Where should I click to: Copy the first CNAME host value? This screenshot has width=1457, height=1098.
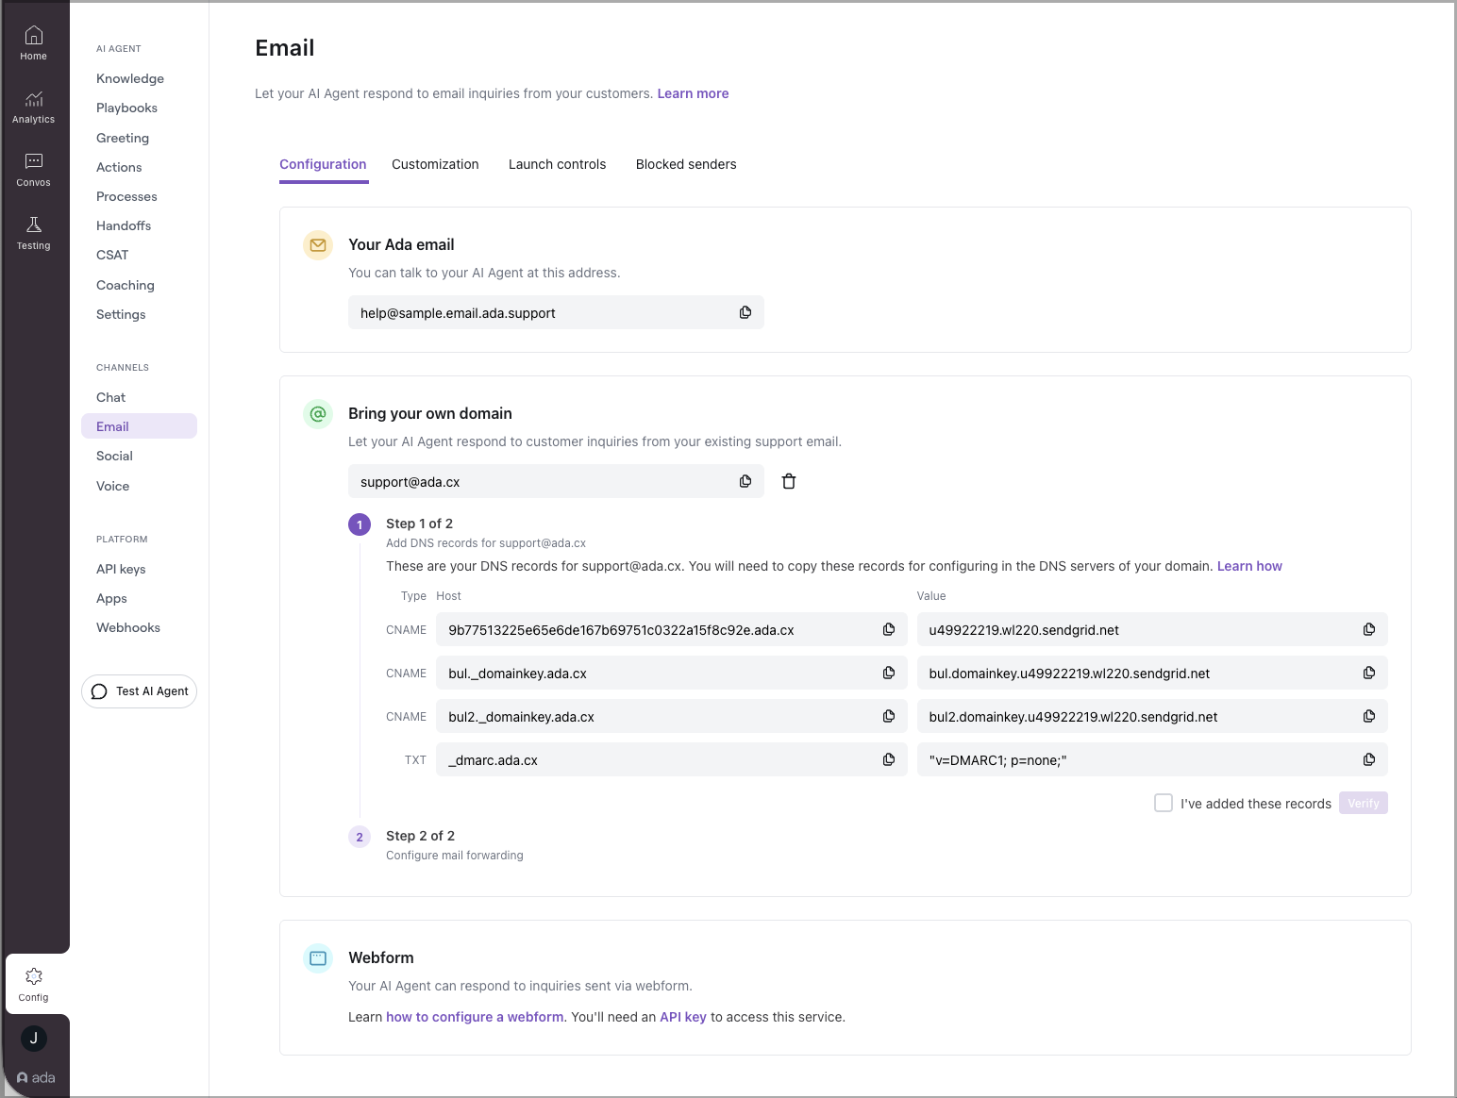coord(888,629)
